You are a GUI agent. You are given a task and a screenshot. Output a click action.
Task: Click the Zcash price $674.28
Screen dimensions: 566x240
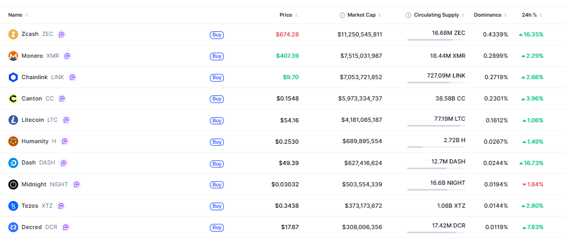(x=287, y=34)
